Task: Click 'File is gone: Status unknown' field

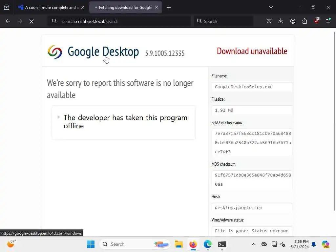Action: pyautogui.click(x=252, y=231)
